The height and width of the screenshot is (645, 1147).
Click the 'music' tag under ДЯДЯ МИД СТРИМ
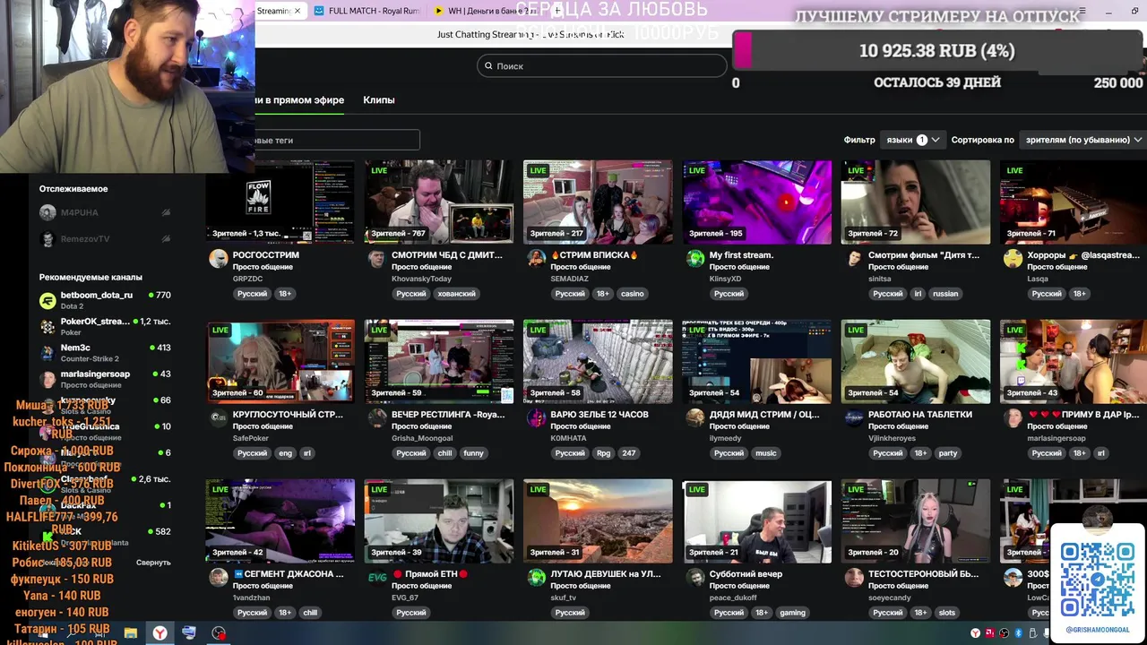tap(766, 453)
